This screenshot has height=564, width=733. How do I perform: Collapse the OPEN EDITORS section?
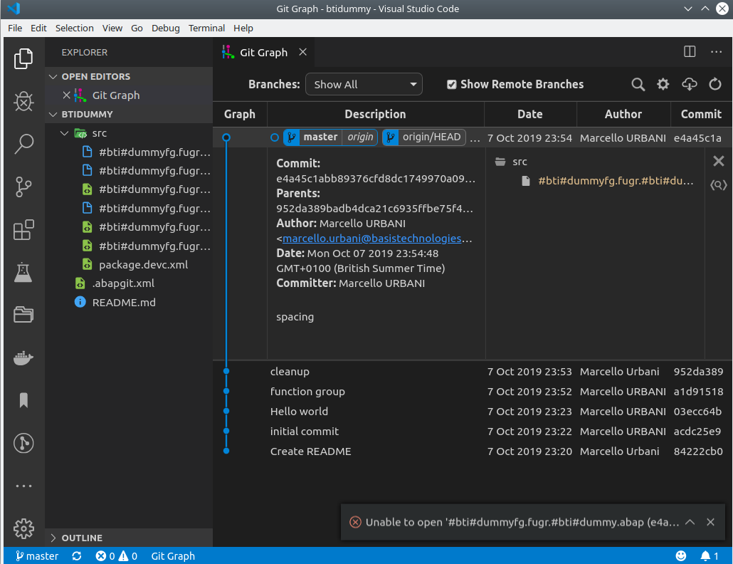[129, 76]
